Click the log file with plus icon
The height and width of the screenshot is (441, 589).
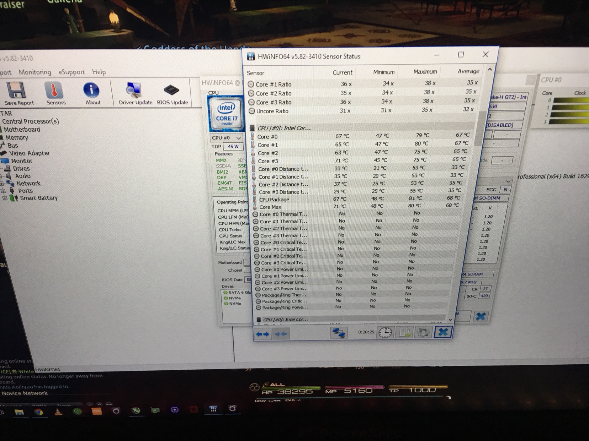point(404,332)
